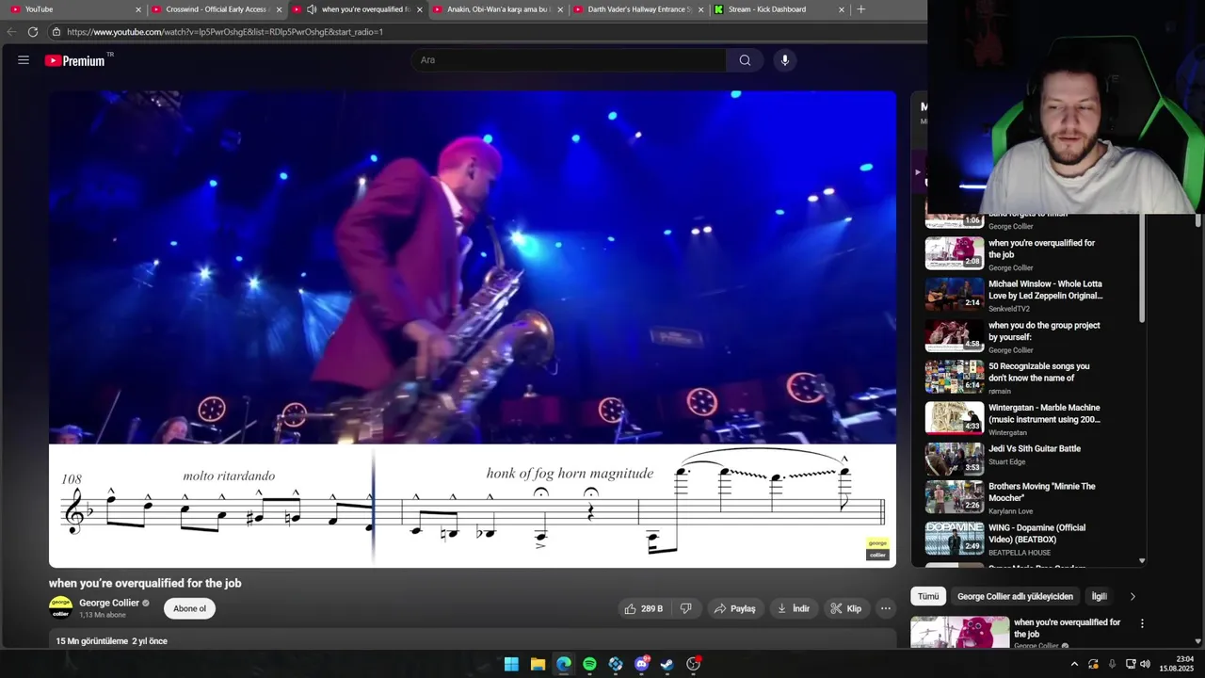Show hidden system tray icons chevron
Viewport: 1205px width, 678px height.
pos(1074,664)
